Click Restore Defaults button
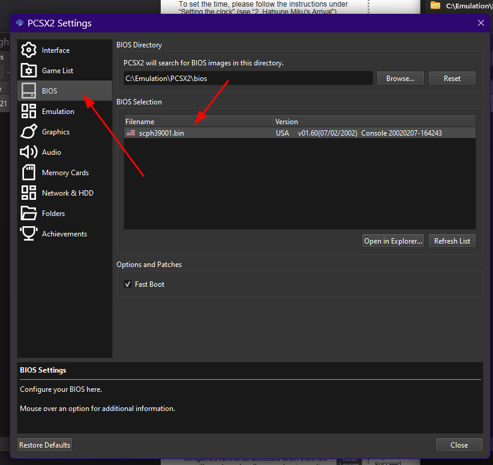This screenshot has height=465, width=493. (44, 445)
